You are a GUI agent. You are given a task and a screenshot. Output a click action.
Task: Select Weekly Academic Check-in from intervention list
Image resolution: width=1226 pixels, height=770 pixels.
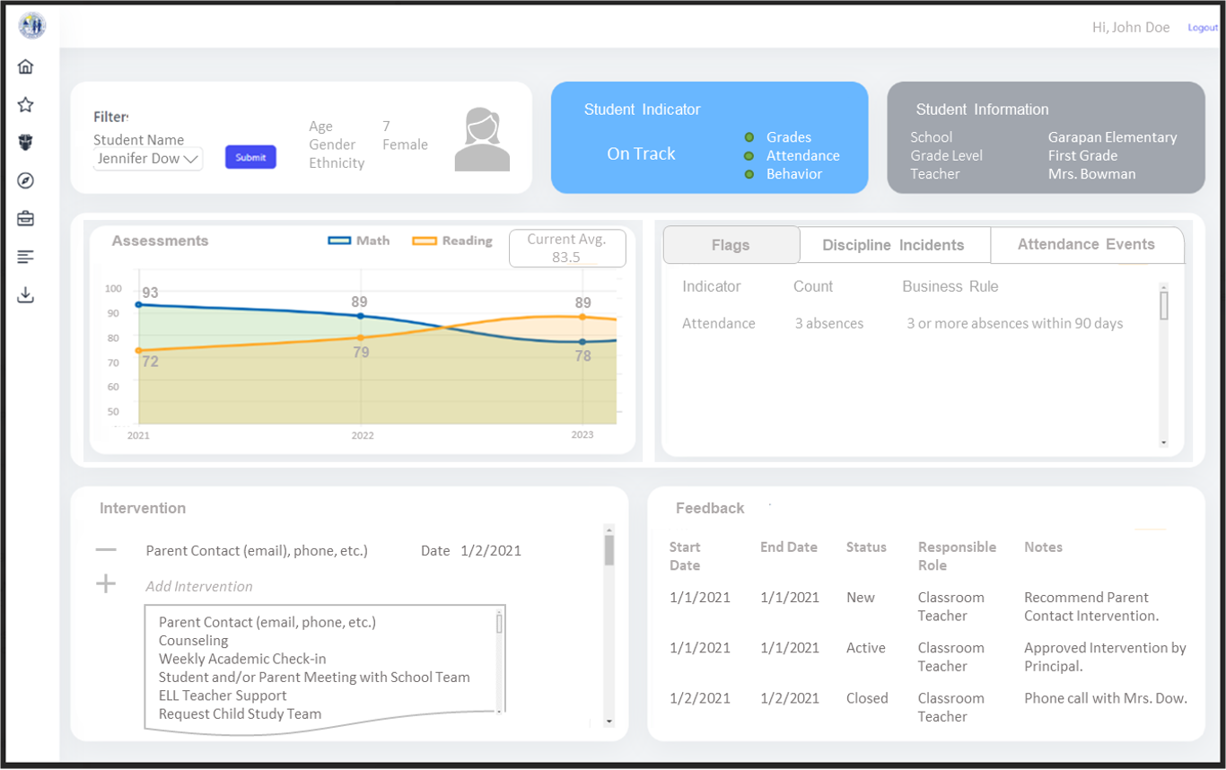(236, 659)
